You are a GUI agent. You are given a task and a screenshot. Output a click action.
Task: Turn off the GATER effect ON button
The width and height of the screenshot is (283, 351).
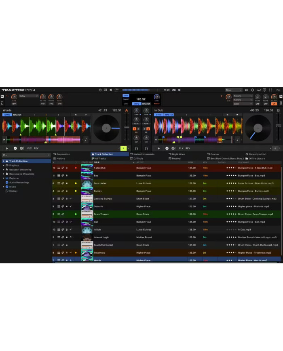coord(274,104)
